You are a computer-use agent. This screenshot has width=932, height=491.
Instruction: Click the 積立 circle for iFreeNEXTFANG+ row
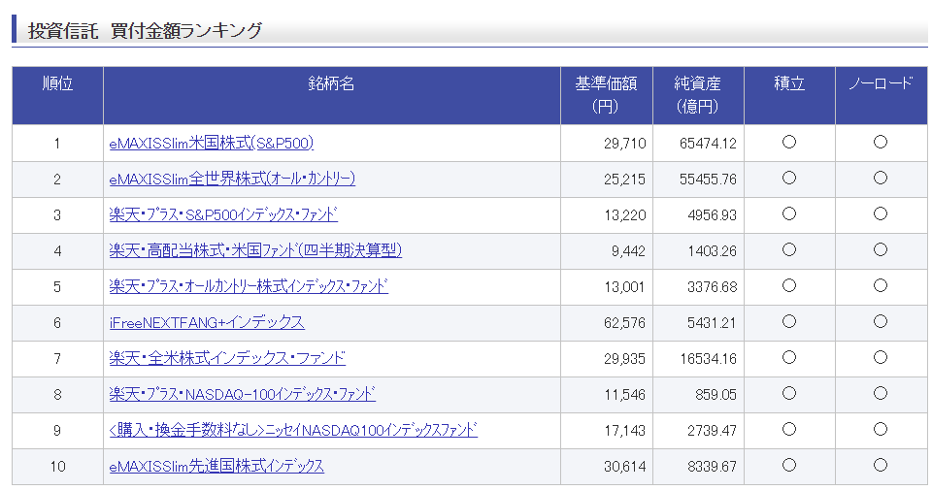[x=788, y=321]
